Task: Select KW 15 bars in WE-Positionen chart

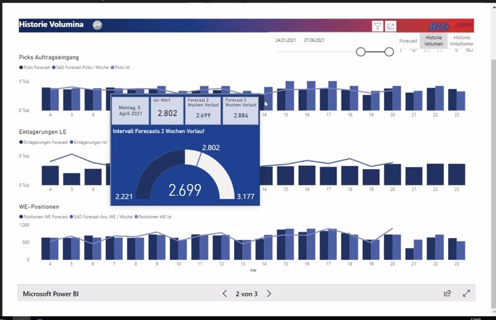Action: pyautogui.click(x=285, y=244)
